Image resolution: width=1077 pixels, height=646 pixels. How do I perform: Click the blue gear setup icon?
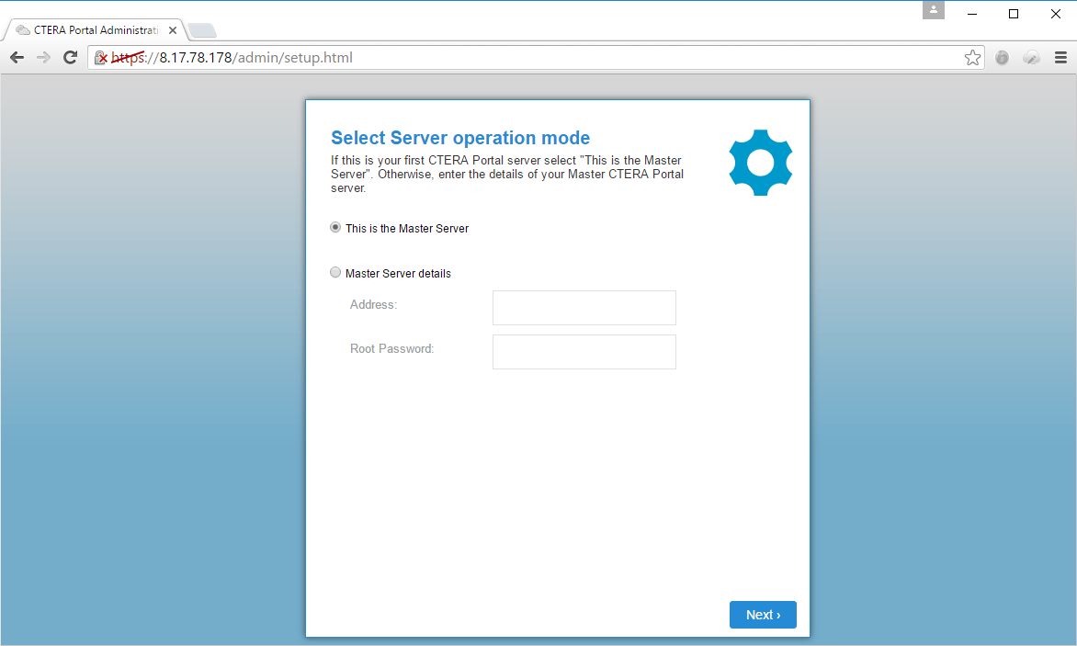point(760,163)
